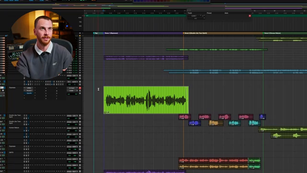Select the dark blue clip after the pink clips
Image resolution: width=307 pixels, height=173 pixels.
tap(262, 117)
